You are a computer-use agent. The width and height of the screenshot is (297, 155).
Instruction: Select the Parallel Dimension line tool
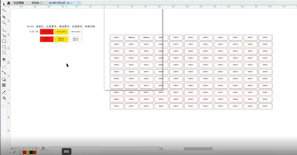click(4, 67)
